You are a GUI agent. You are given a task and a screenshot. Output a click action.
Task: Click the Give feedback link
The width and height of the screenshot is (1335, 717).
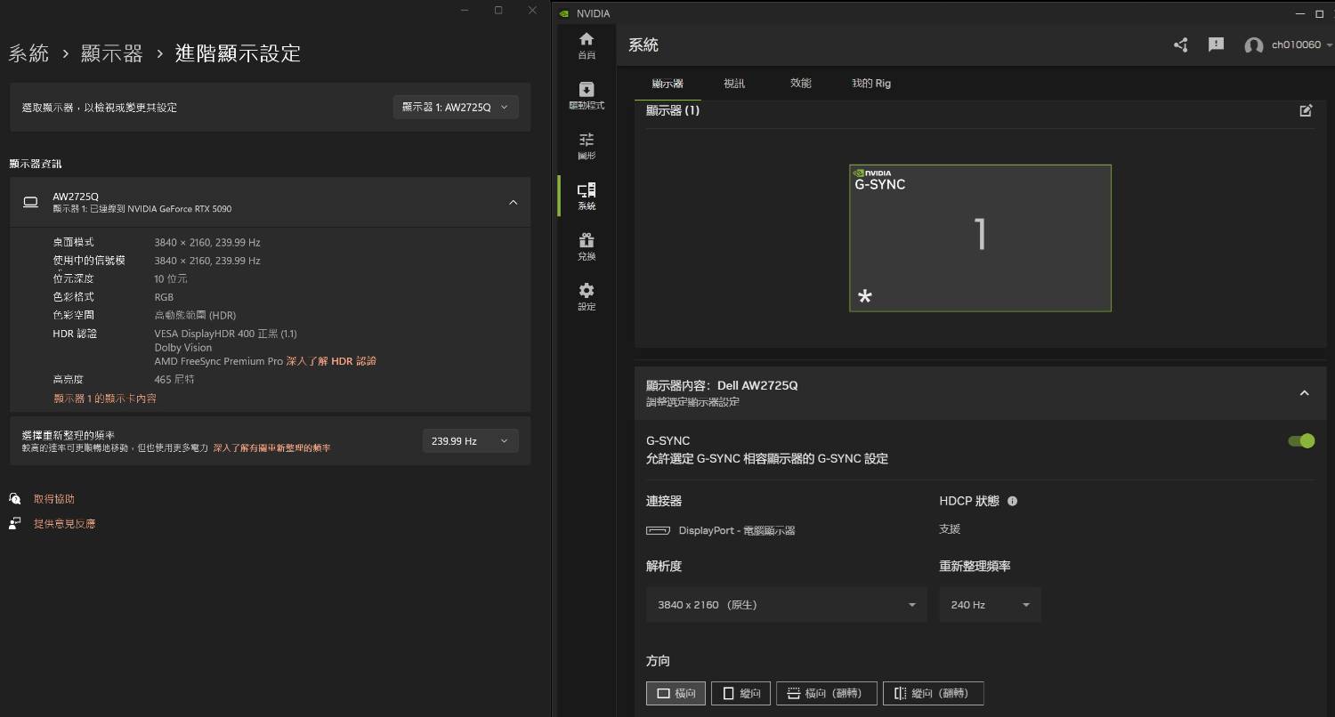[x=65, y=524]
